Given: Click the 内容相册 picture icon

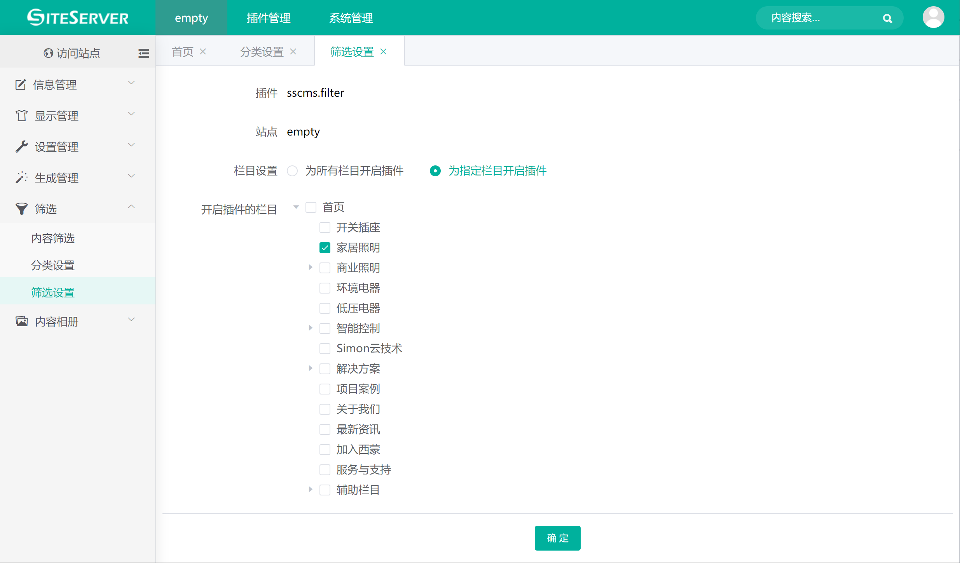Looking at the screenshot, I should click(21, 321).
